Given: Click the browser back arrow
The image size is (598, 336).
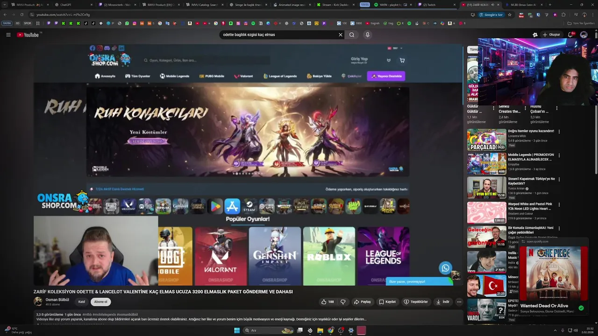Looking at the screenshot, I should pyautogui.click(x=6, y=14).
